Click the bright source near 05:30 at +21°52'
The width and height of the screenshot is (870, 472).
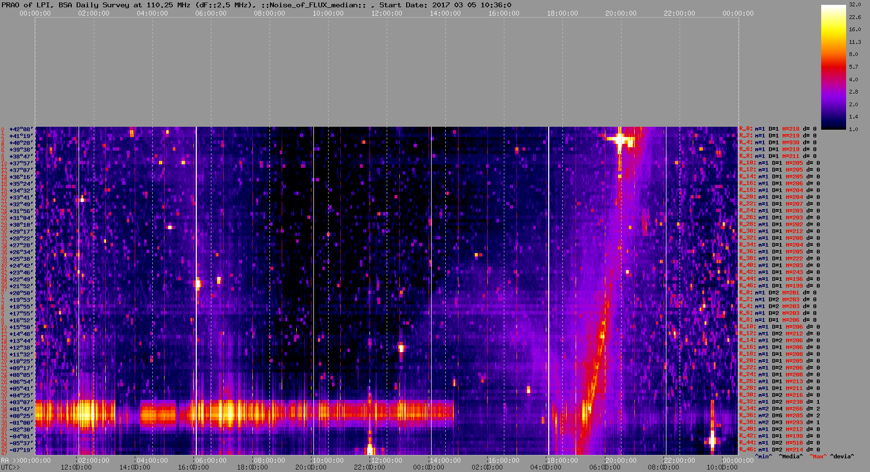[197, 283]
